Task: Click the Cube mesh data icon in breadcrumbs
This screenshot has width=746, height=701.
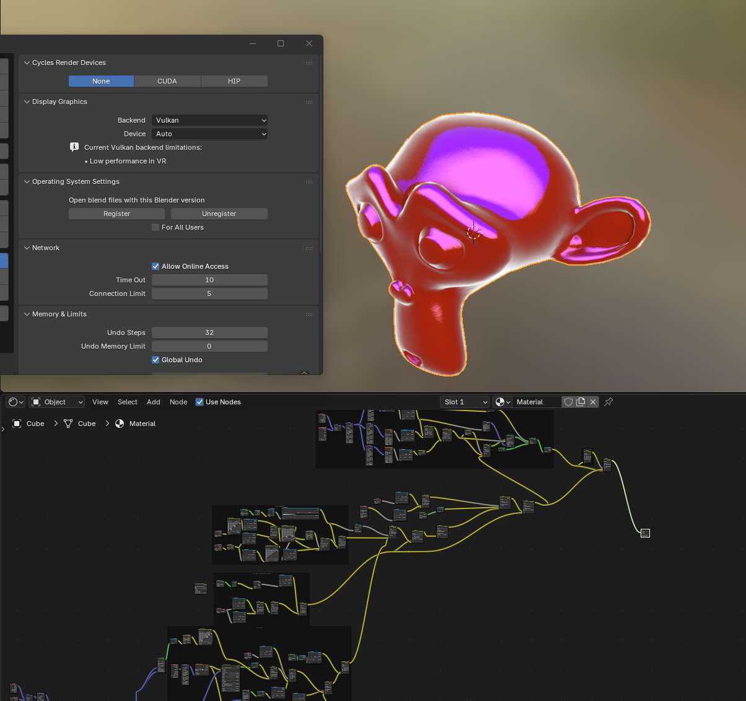Action: 68,424
